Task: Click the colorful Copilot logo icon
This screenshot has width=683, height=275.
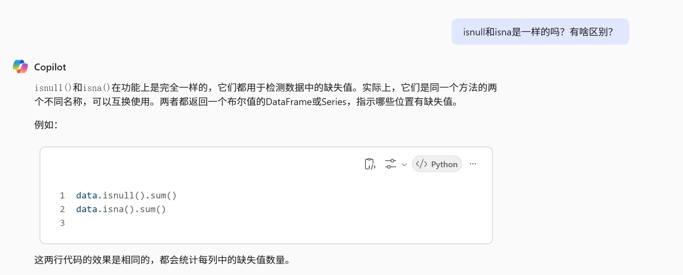Action: pos(20,67)
